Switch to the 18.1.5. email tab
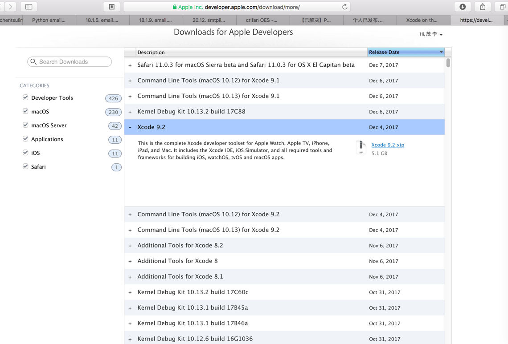The height and width of the screenshot is (344, 508). (x=102, y=20)
